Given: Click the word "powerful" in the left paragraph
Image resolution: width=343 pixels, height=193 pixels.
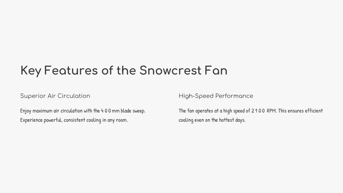Looking at the screenshot, I should [53, 120].
